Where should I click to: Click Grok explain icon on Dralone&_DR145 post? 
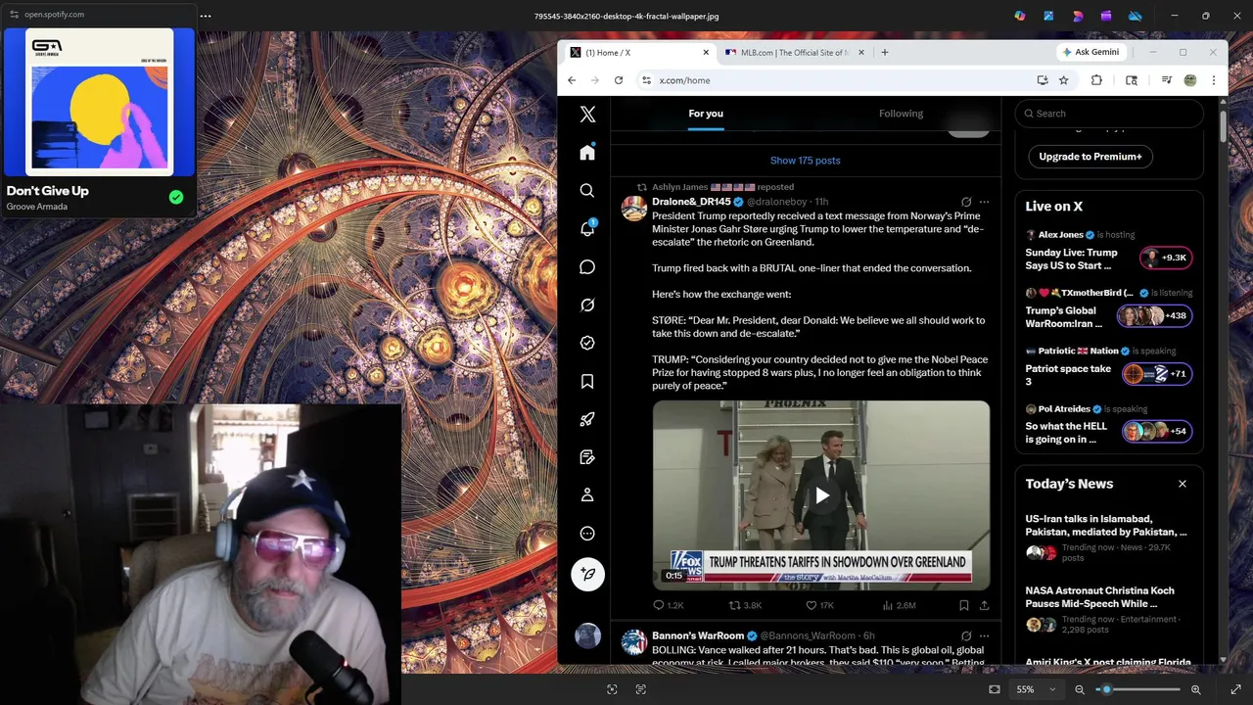tap(966, 202)
